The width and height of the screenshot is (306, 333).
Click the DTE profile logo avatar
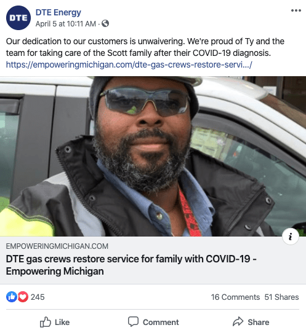point(18,18)
